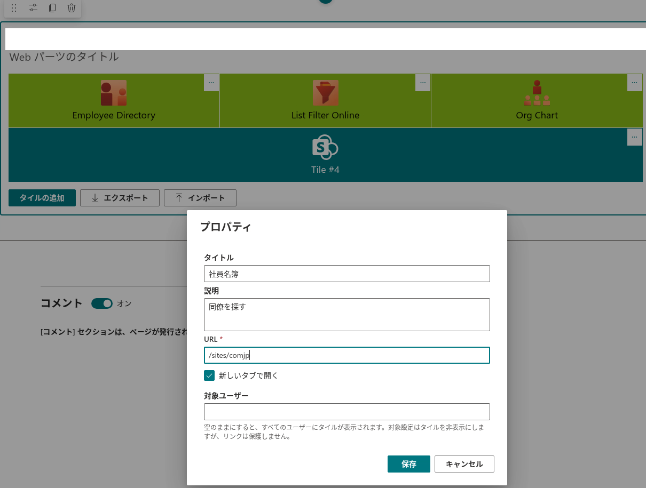Turn off the コメント toggle
Viewport: 646px width, 488px height.
(102, 303)
